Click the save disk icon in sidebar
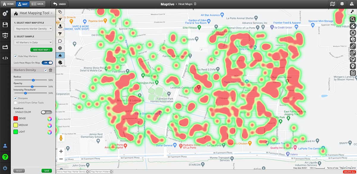Screen dimensions: 357x174 [x=5, y=25]
